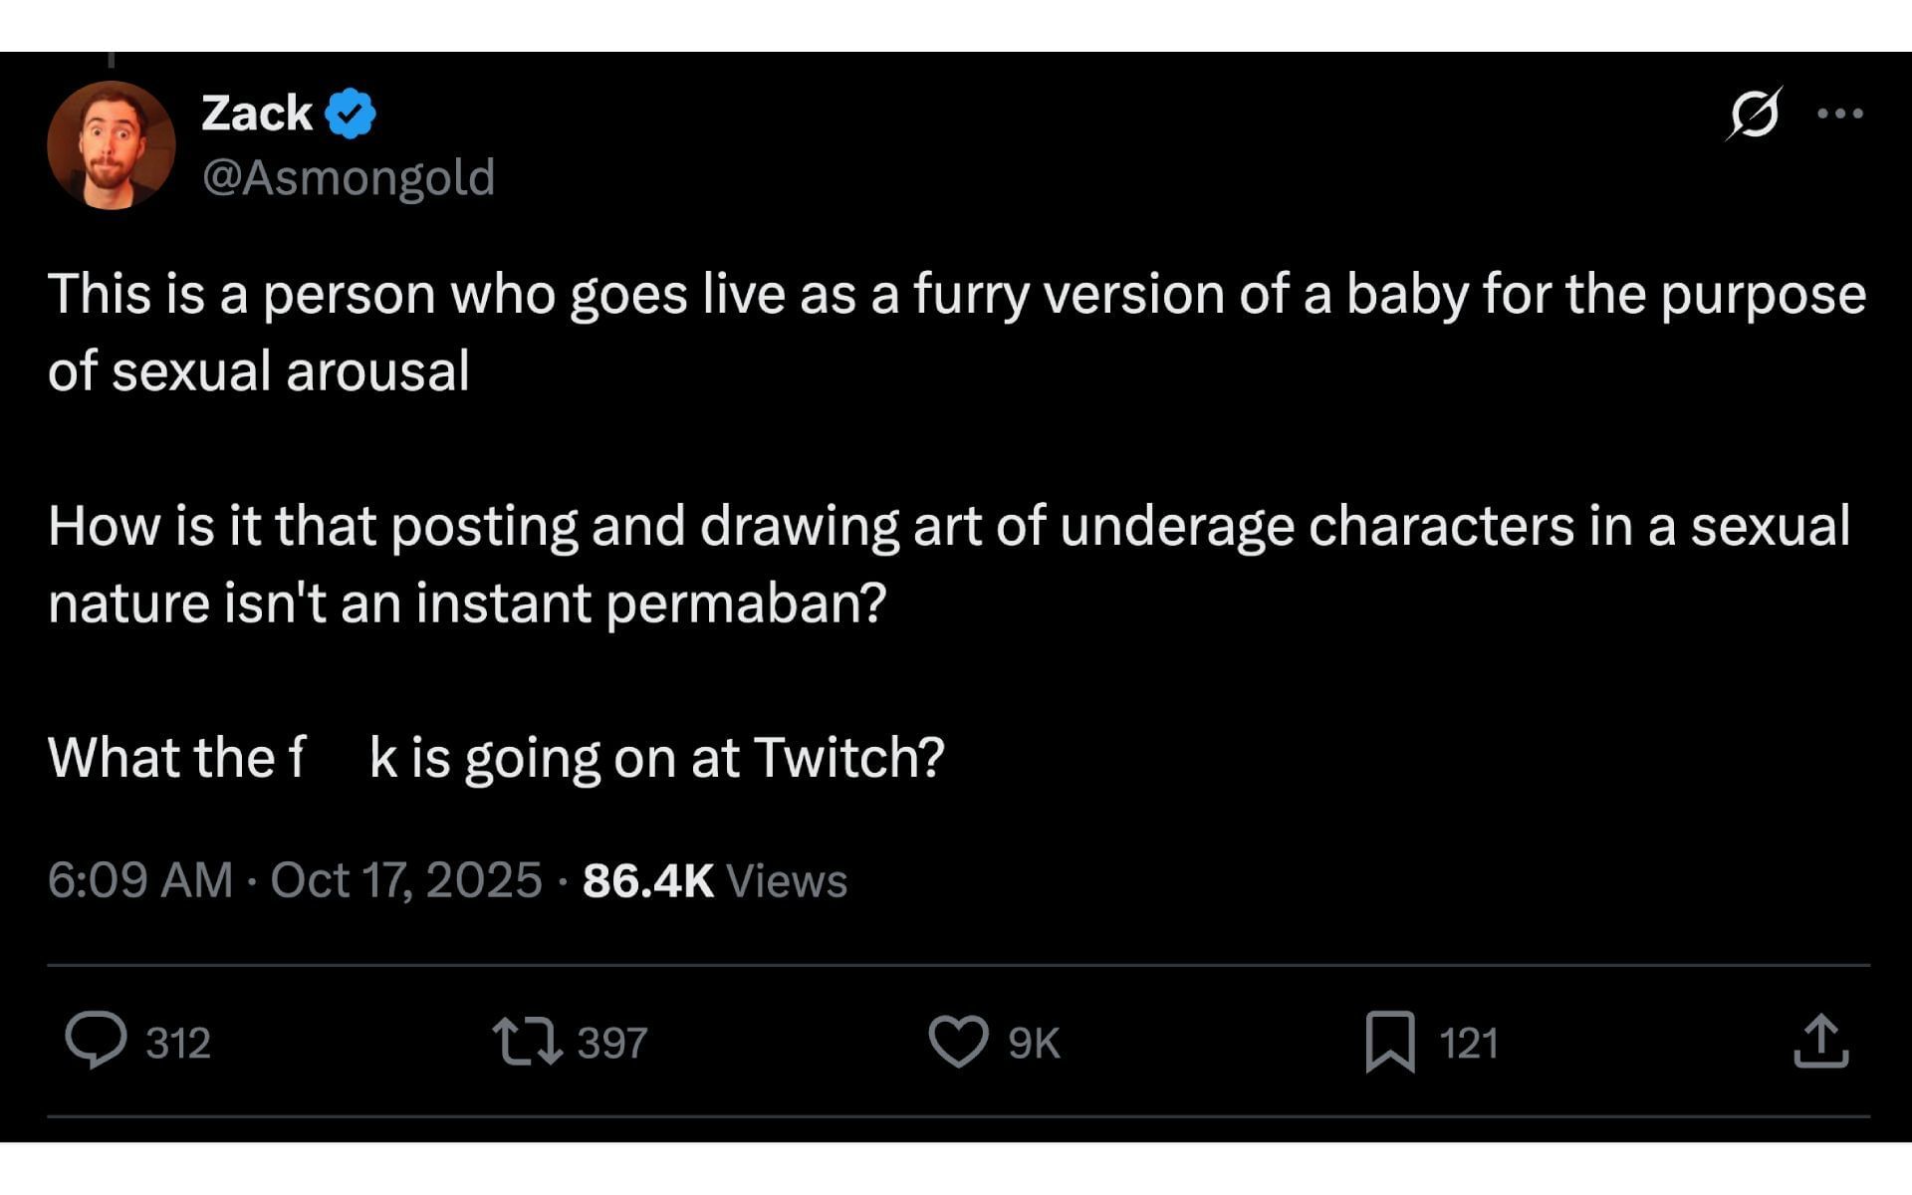
Task: Click the 9K likes count
Action: click(x=1034, y=1044)
